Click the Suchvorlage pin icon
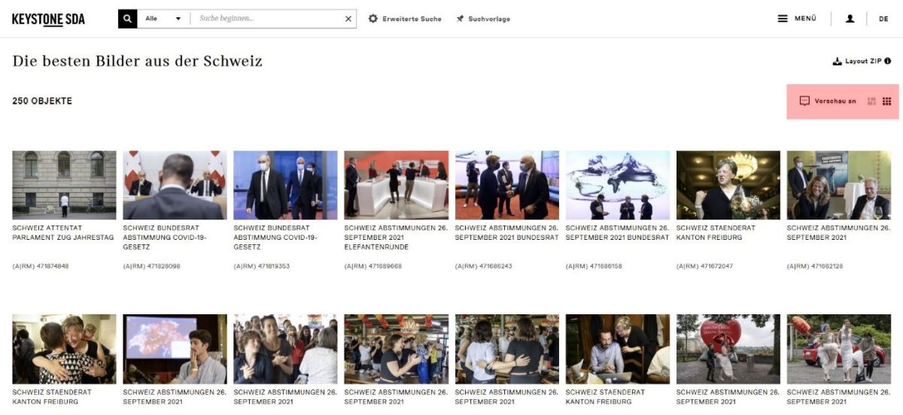Viewport: 903px width, 415px height. click(x=460, y=19)
